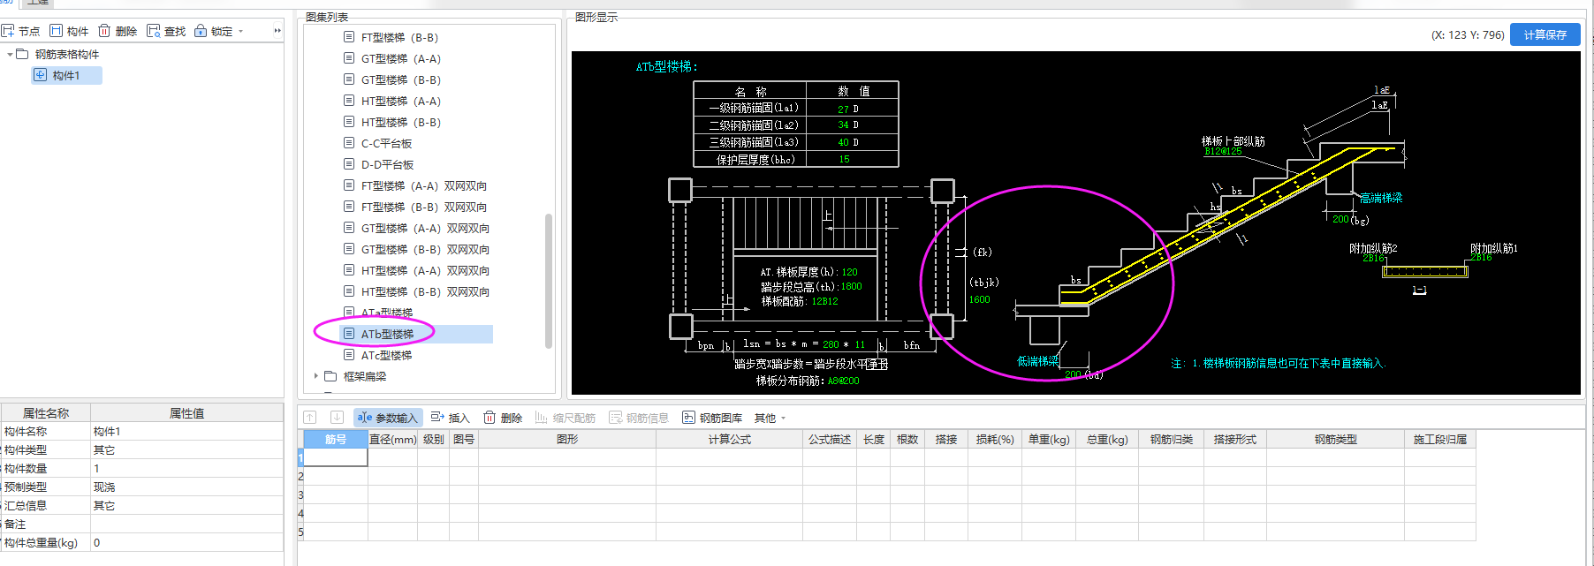Screen dimensions: 1594x566
Task: Open the 钢筋图库 rebar library
Action: click(712, 418)
